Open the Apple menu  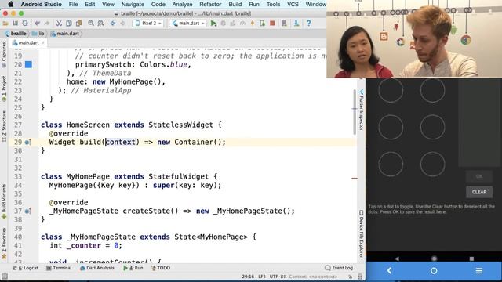(10, 4)
